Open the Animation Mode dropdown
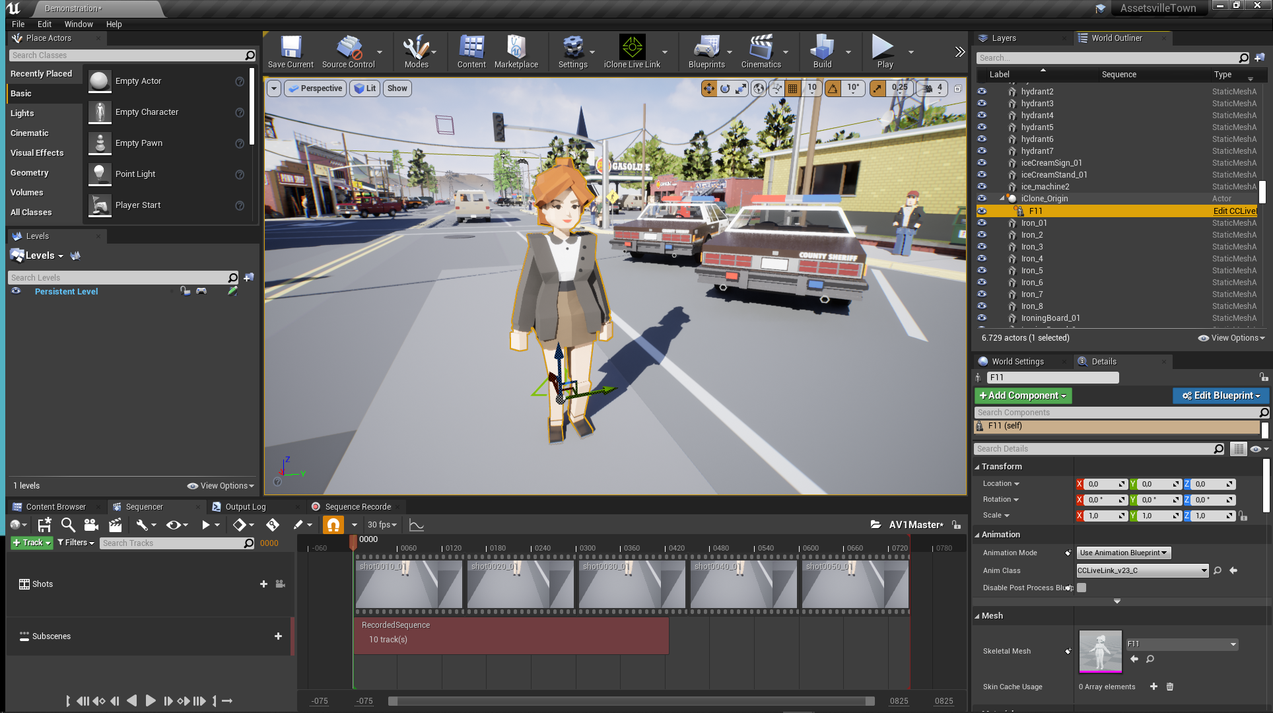The width and height of the screenshot is (1273, 713). pos(1124,553)
